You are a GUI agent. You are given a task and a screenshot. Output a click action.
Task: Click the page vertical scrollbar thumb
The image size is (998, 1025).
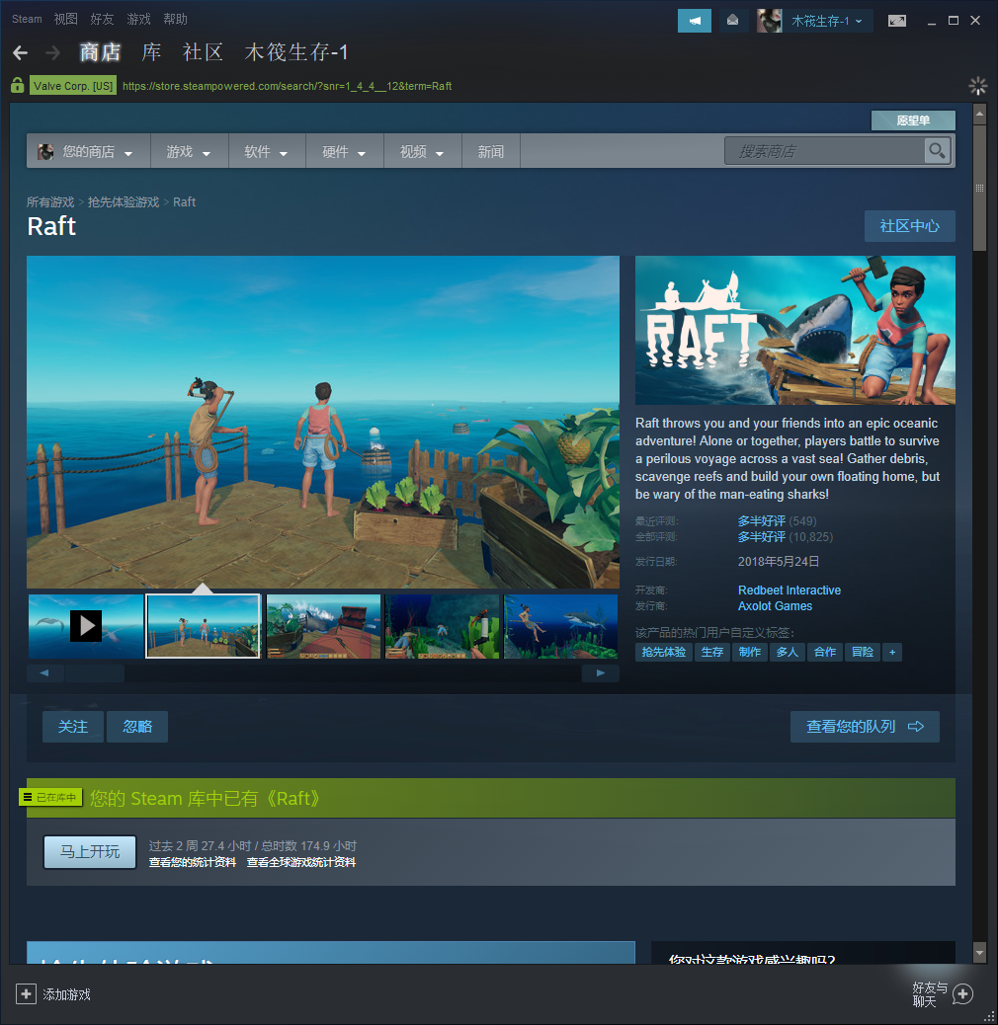tap(979, 189)
